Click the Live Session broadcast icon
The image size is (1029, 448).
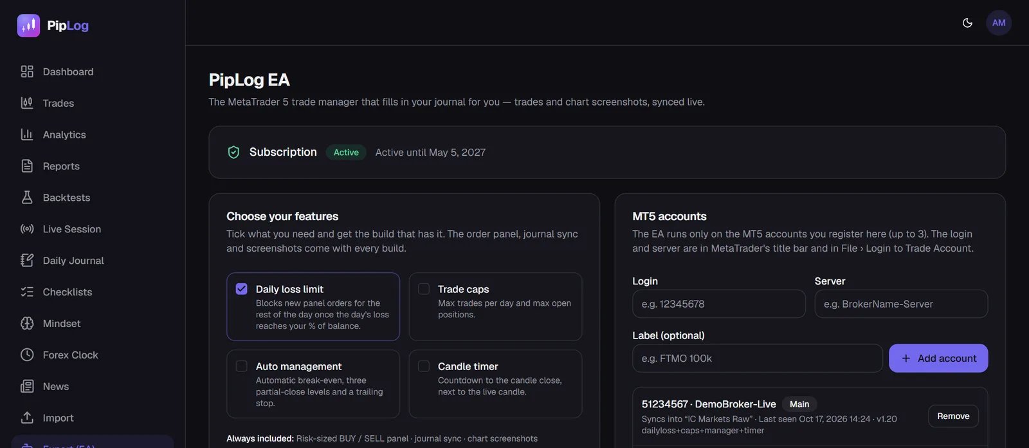click(27, 229)
